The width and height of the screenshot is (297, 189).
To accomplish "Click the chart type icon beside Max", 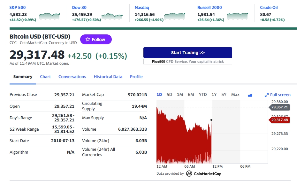I will point(250,95).
